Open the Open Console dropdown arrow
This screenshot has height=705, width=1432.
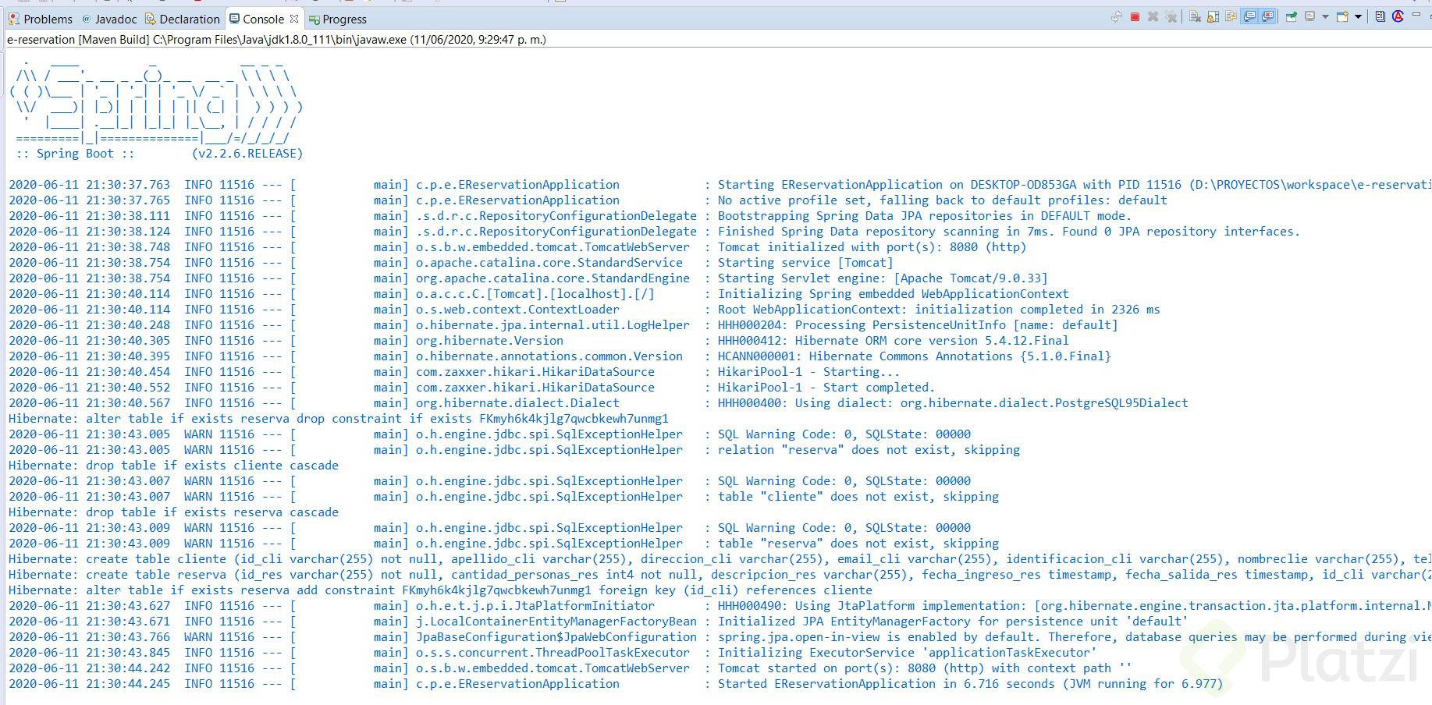1358,16
